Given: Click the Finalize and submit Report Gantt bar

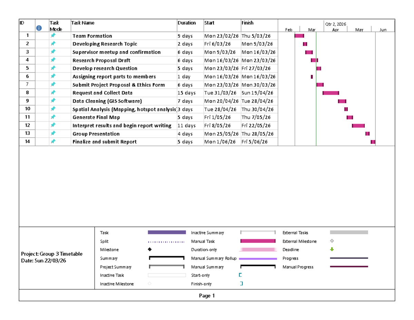Looking at the screenshot, I should point(373,142).
